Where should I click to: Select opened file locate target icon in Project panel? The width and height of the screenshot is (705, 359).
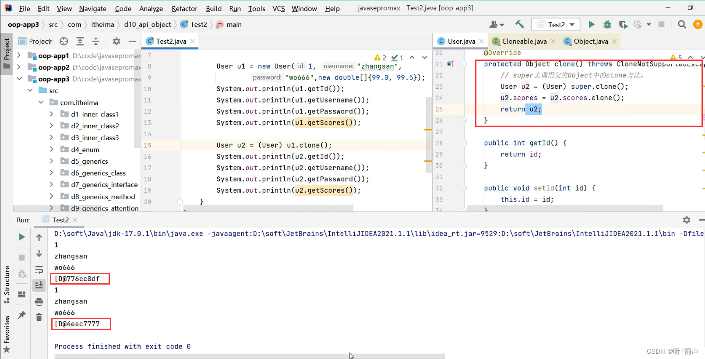[x=64, y=41]
